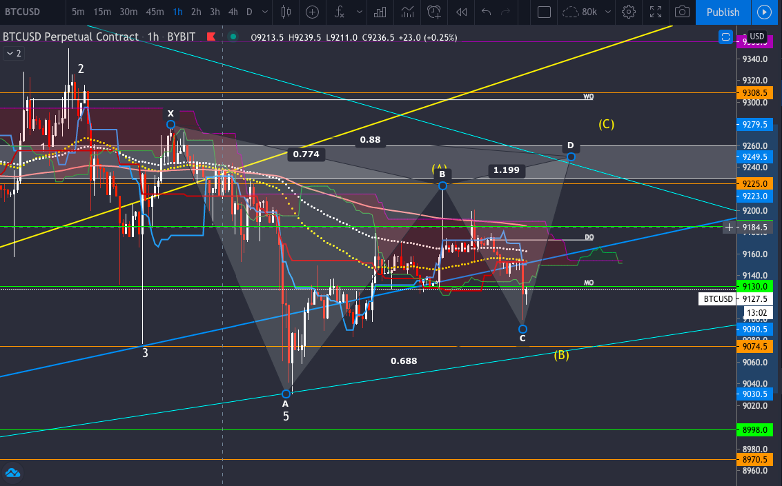Click the 8998.0 green price label

point(754,429)
